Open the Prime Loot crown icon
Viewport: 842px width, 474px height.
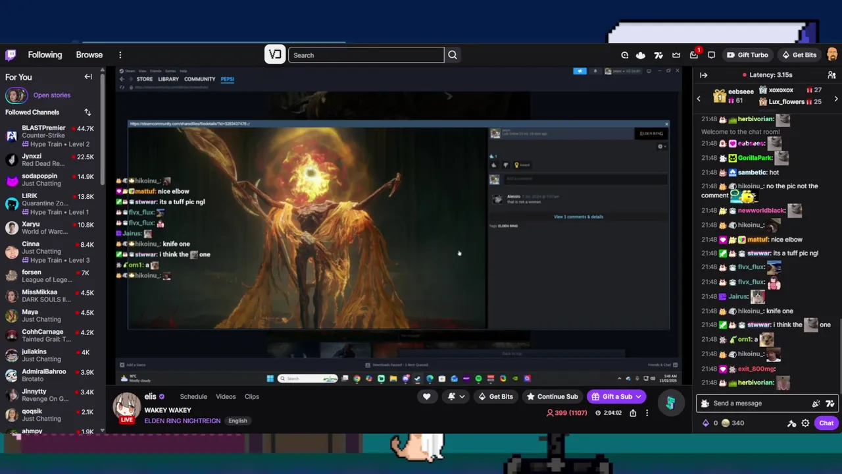pos(676,55)
